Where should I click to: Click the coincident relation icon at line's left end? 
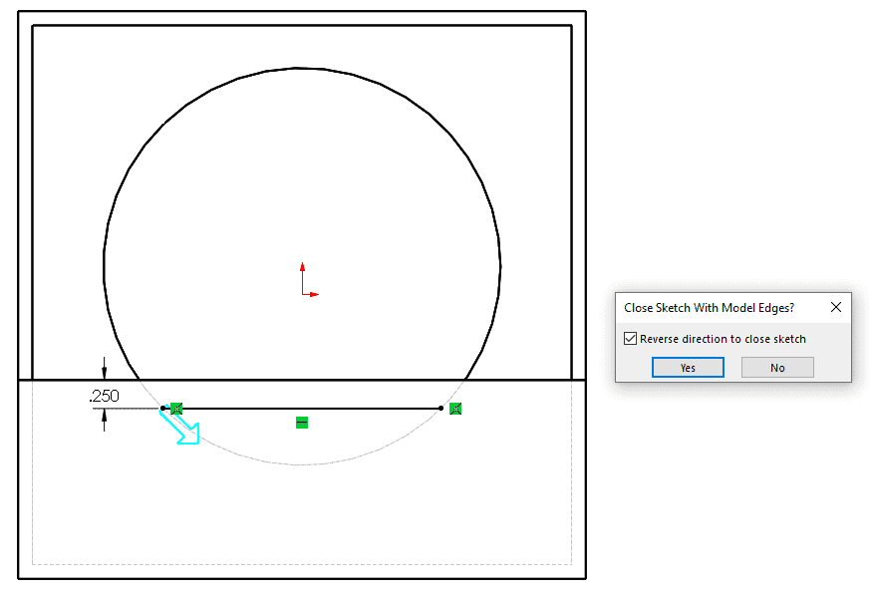point(176,409)
